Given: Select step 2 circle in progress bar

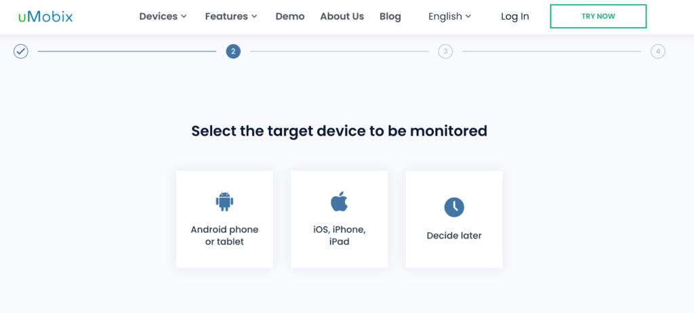Looking at the screenshot, I should (x=233, y=51).
